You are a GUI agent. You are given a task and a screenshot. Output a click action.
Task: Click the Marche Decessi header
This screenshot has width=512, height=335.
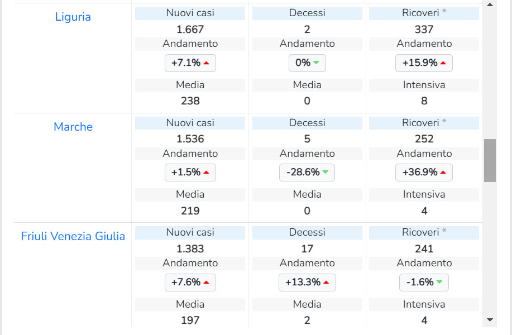click(x=307, y=123)
